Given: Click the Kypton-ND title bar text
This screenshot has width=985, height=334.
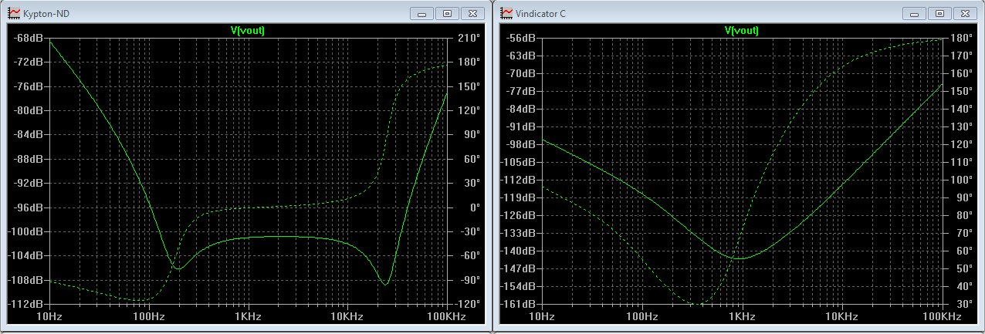Looking at the screenshot, I should (x=46, y=13).
